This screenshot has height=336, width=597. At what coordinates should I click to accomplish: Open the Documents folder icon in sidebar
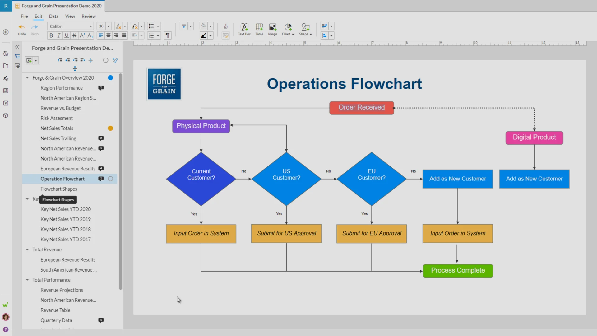click(6, 66)
